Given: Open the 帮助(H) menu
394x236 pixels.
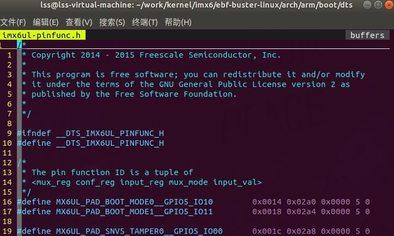Looking at the screenshot, I should coord(178,22).
